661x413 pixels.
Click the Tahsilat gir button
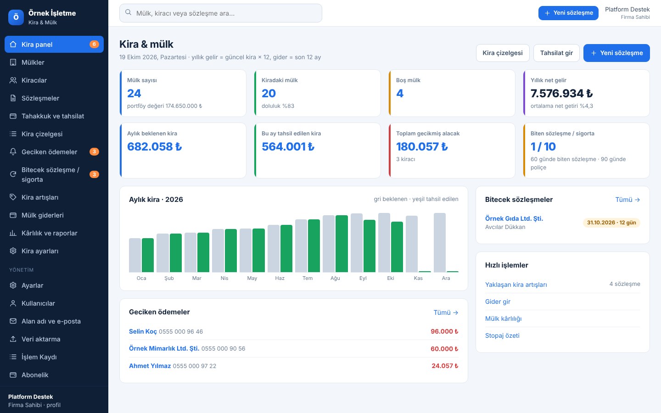point(556,53)
